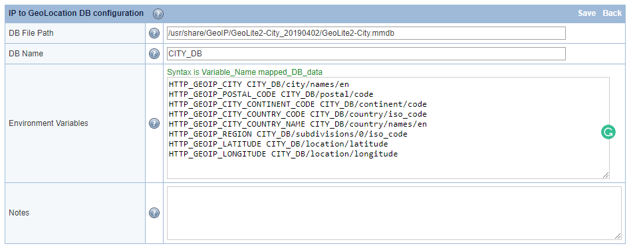The height and width of the screenshot is (246, 631).
Task: Place cursor on HTTP_GEOIP_LONGITUDE line
Action: tap(283, 154)
